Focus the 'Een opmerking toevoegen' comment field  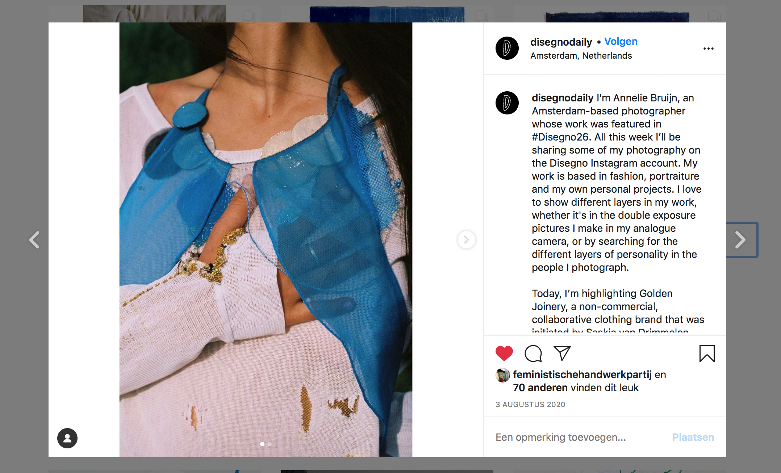click(580, 437)
